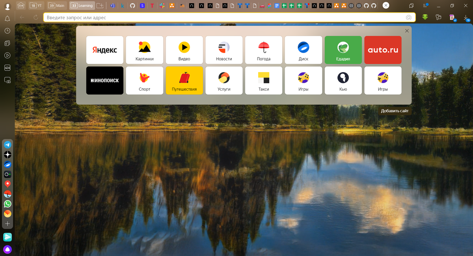Open Yandex Maps pin in sidebar
Screen dimensions: 473x256
click(x=7, y=184)
